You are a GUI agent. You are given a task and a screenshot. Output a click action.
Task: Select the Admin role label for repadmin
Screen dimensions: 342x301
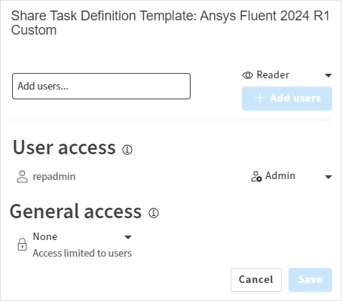coord(280,176)
